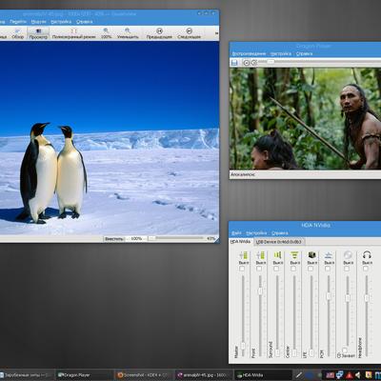Mute the Surround channel checkbox
The width and height of the screenshot is (381, 381).
276,269
